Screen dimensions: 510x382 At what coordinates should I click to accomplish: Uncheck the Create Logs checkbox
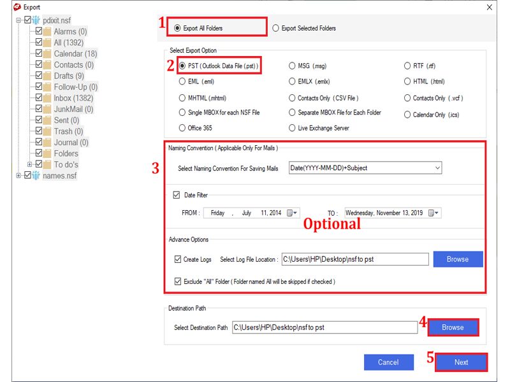tap(178, 259)
